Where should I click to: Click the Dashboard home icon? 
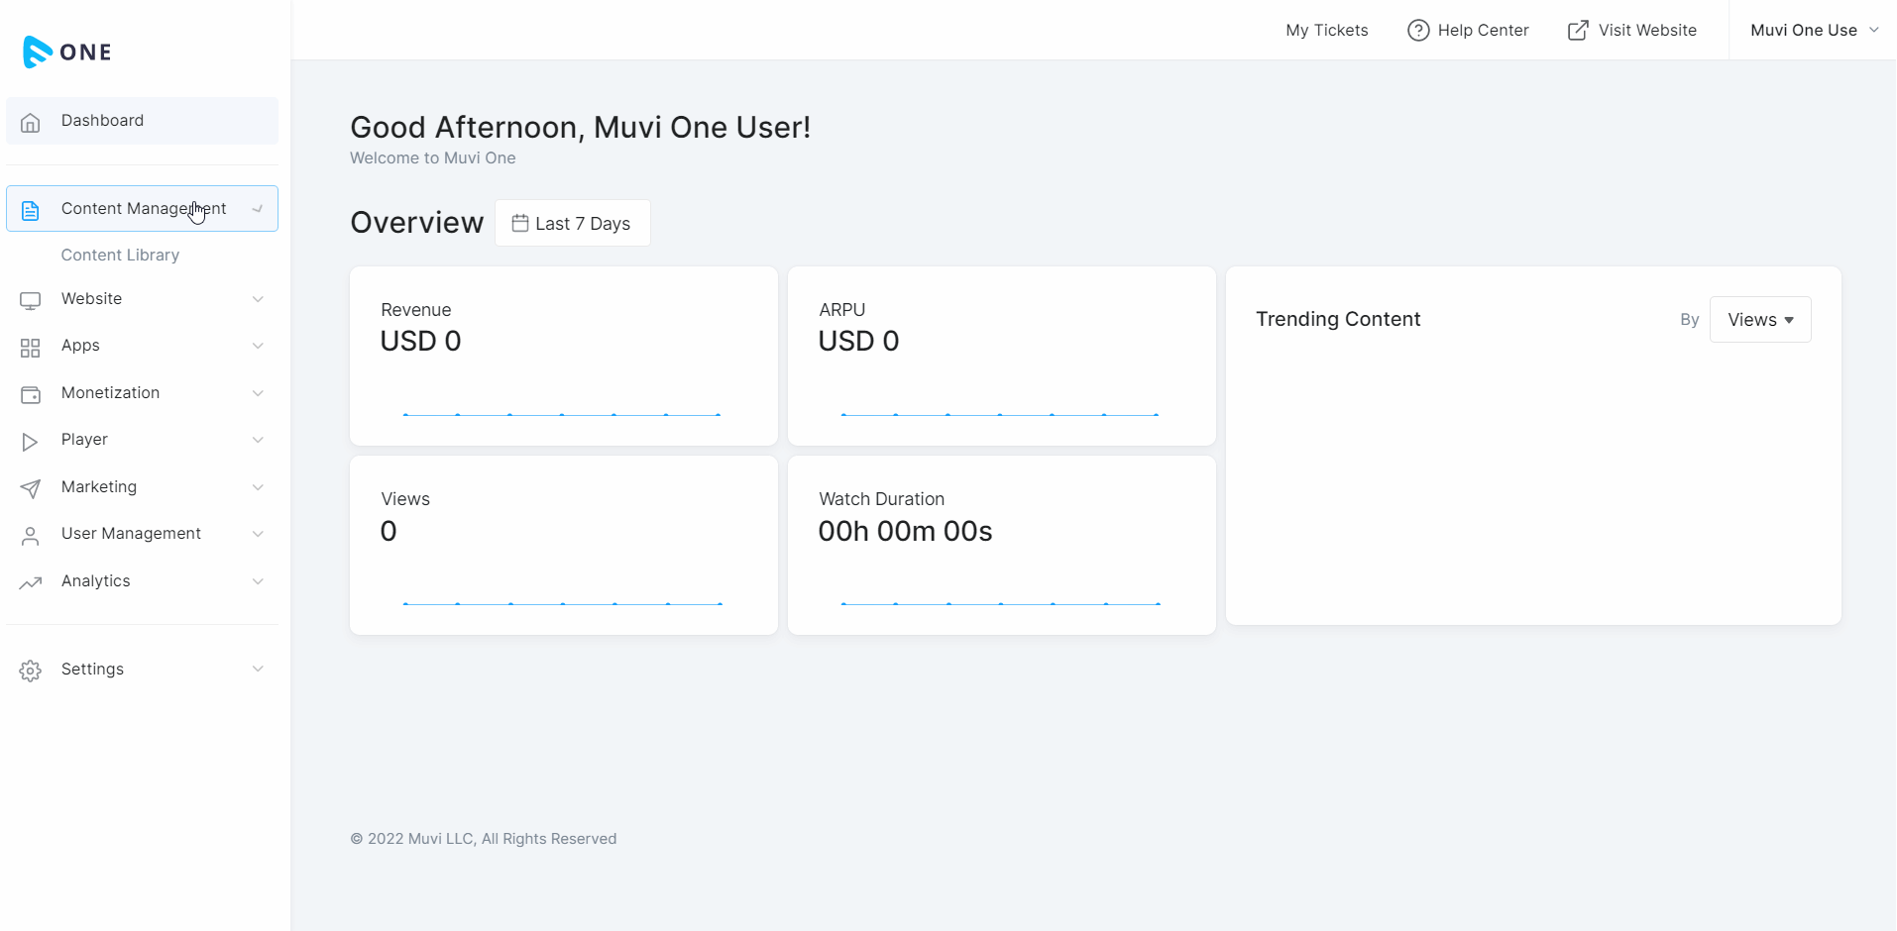31,122
